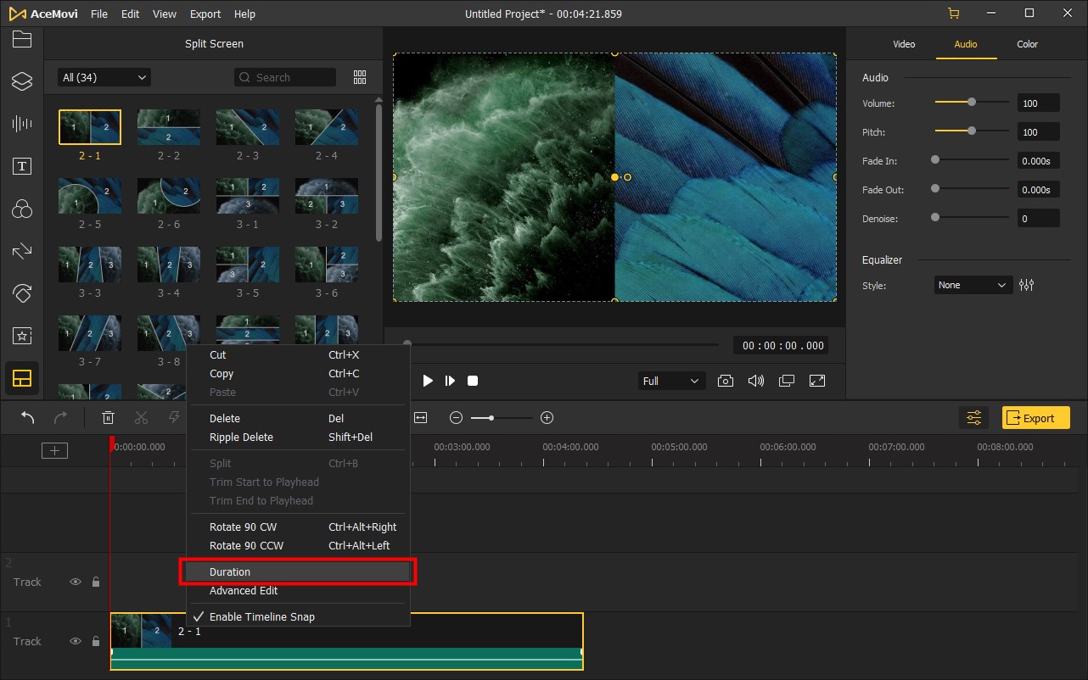1088x680 pixels.
Task: Delete clip using trash icon
Action: pyautogui.click(x=109, y=417)
